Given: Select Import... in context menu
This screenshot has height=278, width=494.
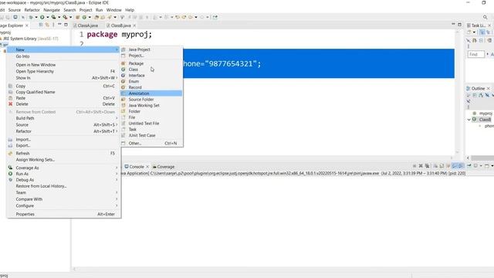Looking at the screenshot, I should pyautogui.click(x=64, y=139).
